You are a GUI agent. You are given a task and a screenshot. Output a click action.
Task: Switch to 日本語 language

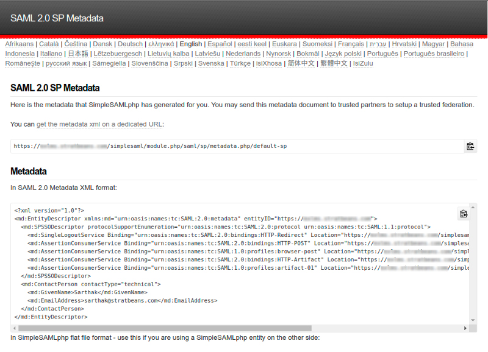tap(79, 54)
